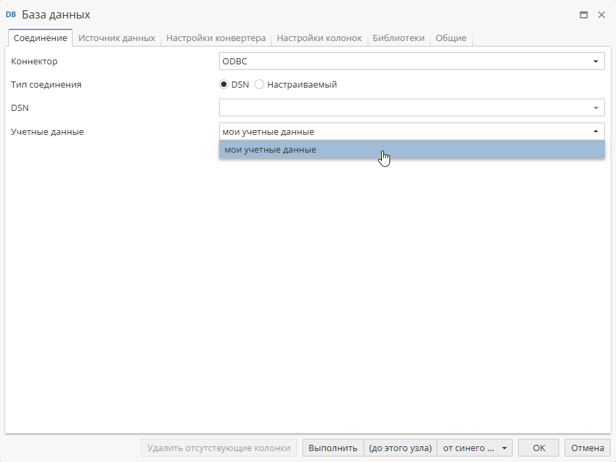Select the Соединение tab
The height and width of the screenshot is (462, 616).
pyautogui.click(x=40, y=38)
